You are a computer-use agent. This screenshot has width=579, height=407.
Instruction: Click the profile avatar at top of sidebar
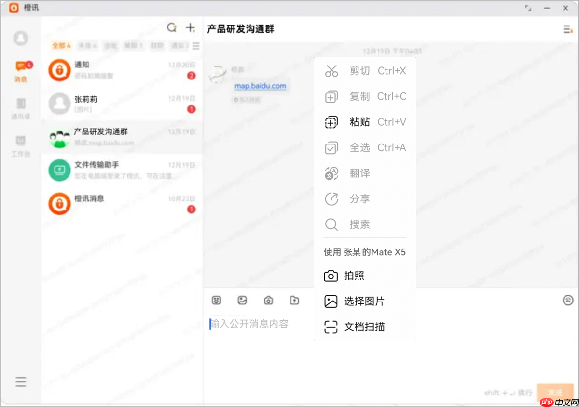click(x=21, y=39)
